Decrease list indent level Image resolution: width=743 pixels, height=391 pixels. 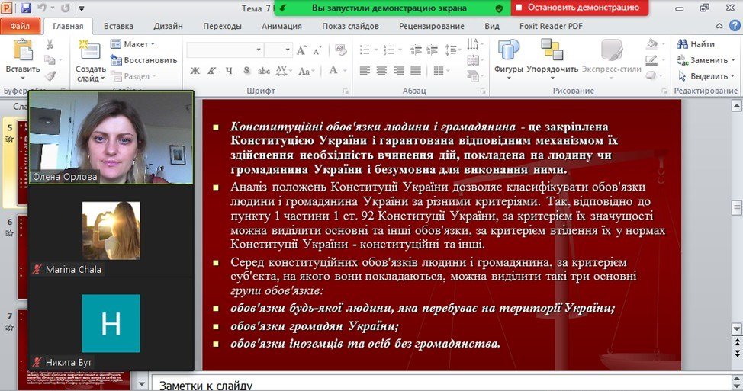(416, 50)
